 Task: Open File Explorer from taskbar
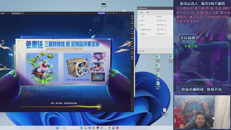tap(85, 128)
